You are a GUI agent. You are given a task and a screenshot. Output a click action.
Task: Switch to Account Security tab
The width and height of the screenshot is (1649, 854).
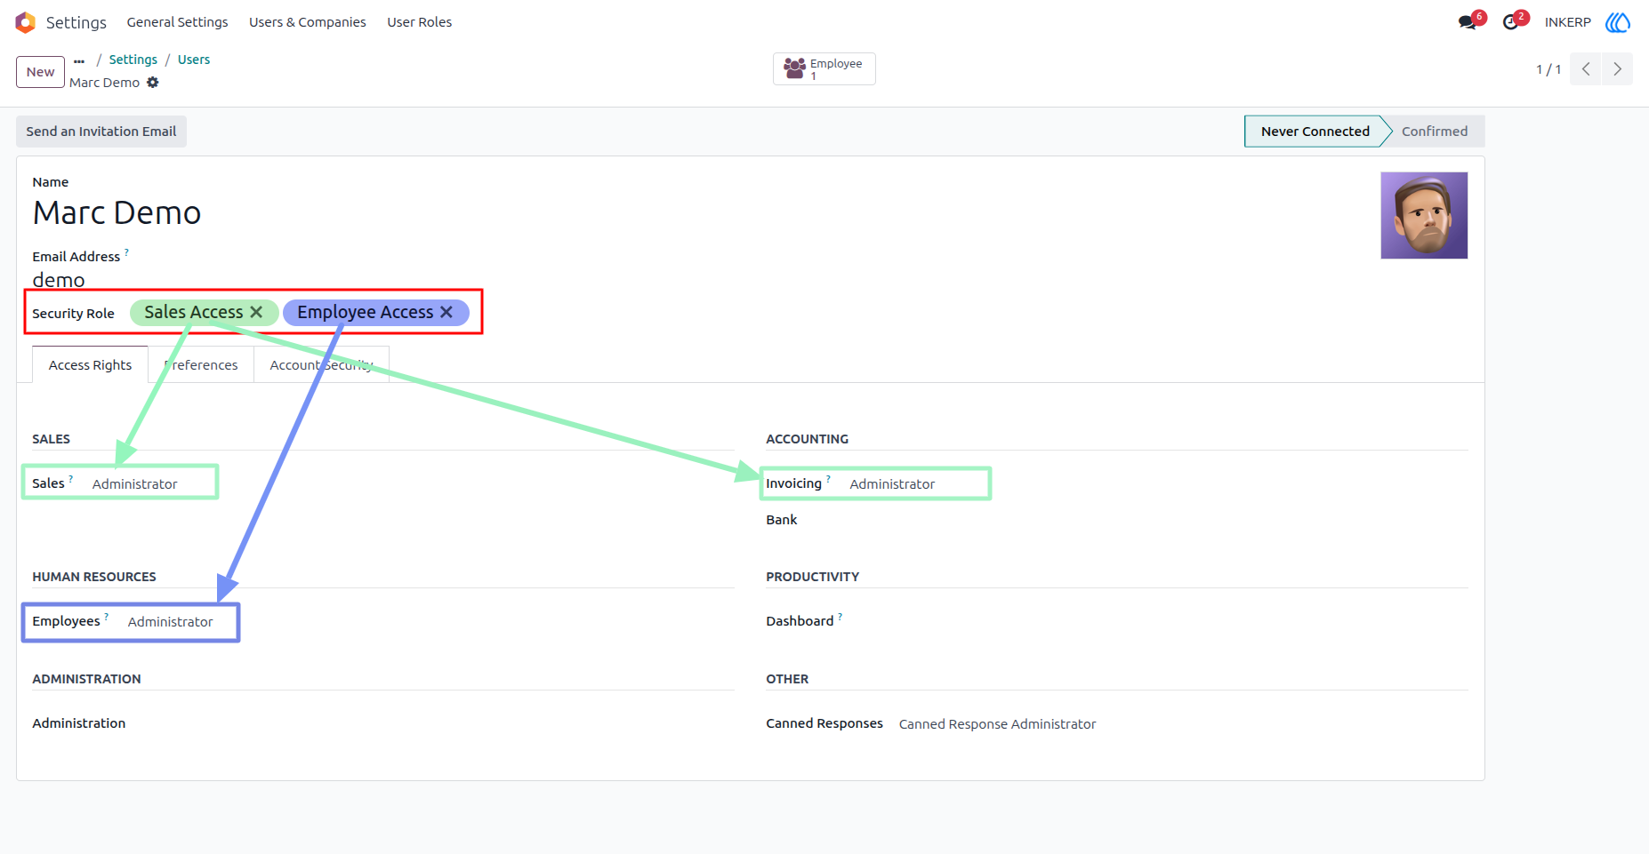click(x=322, y=365)
